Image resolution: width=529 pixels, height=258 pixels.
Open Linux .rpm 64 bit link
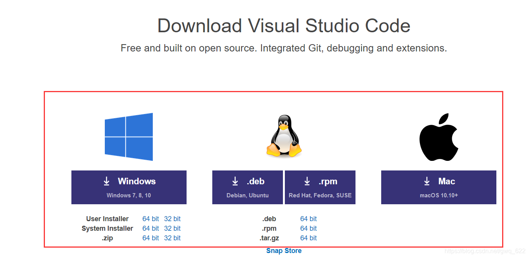[309, 228]
